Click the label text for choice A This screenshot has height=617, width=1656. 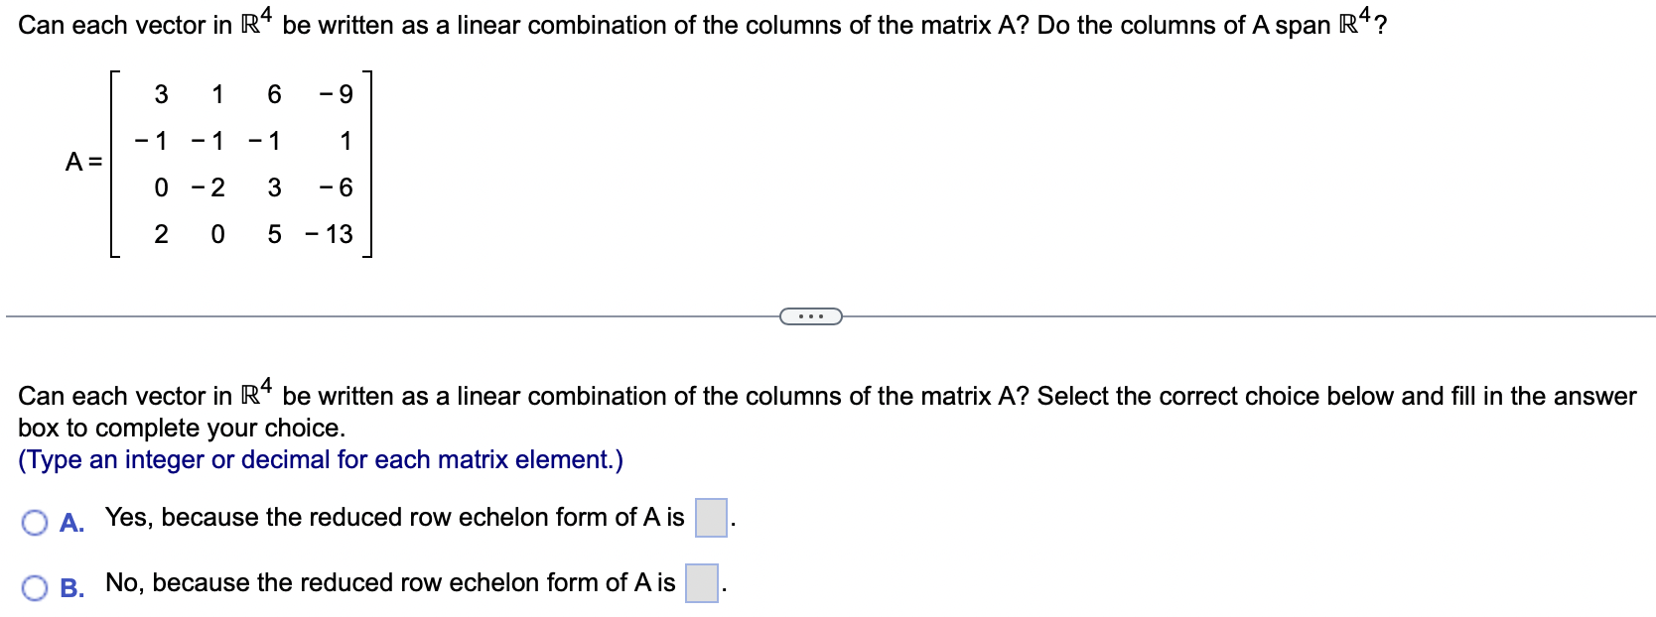[x=395, y=517]
